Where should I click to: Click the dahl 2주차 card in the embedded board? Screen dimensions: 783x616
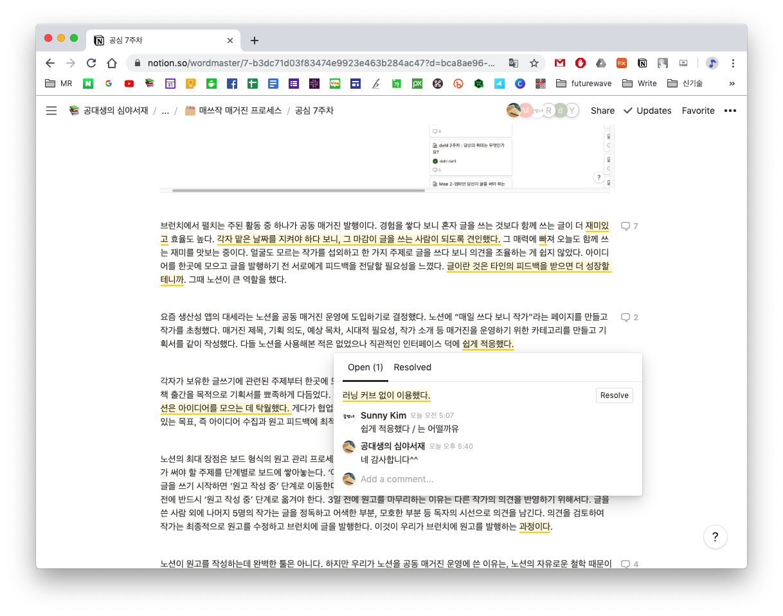[x=471, y=156]
